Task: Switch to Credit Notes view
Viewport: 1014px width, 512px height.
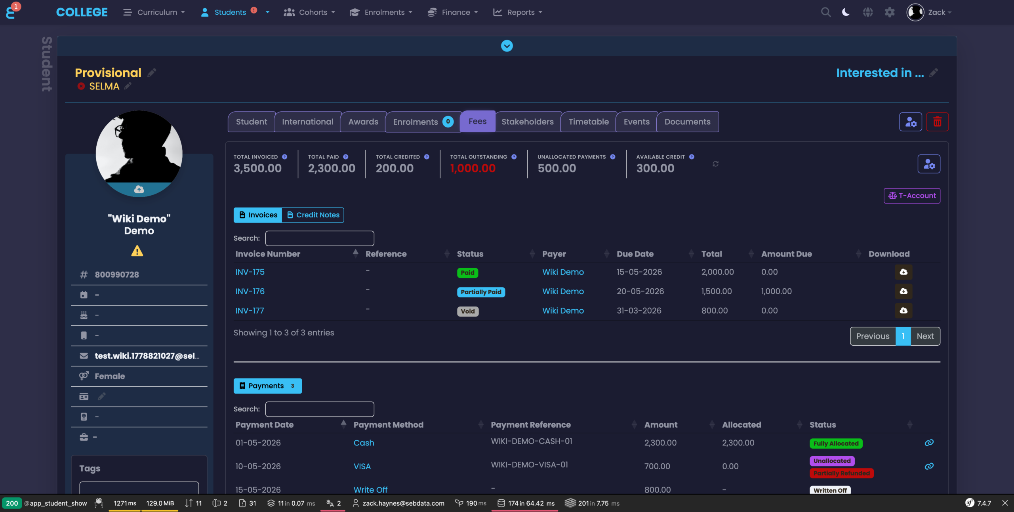Action: 313,215
